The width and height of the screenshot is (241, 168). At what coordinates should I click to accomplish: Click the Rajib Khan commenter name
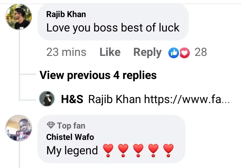pyautogui.click(x=66, y=14)
